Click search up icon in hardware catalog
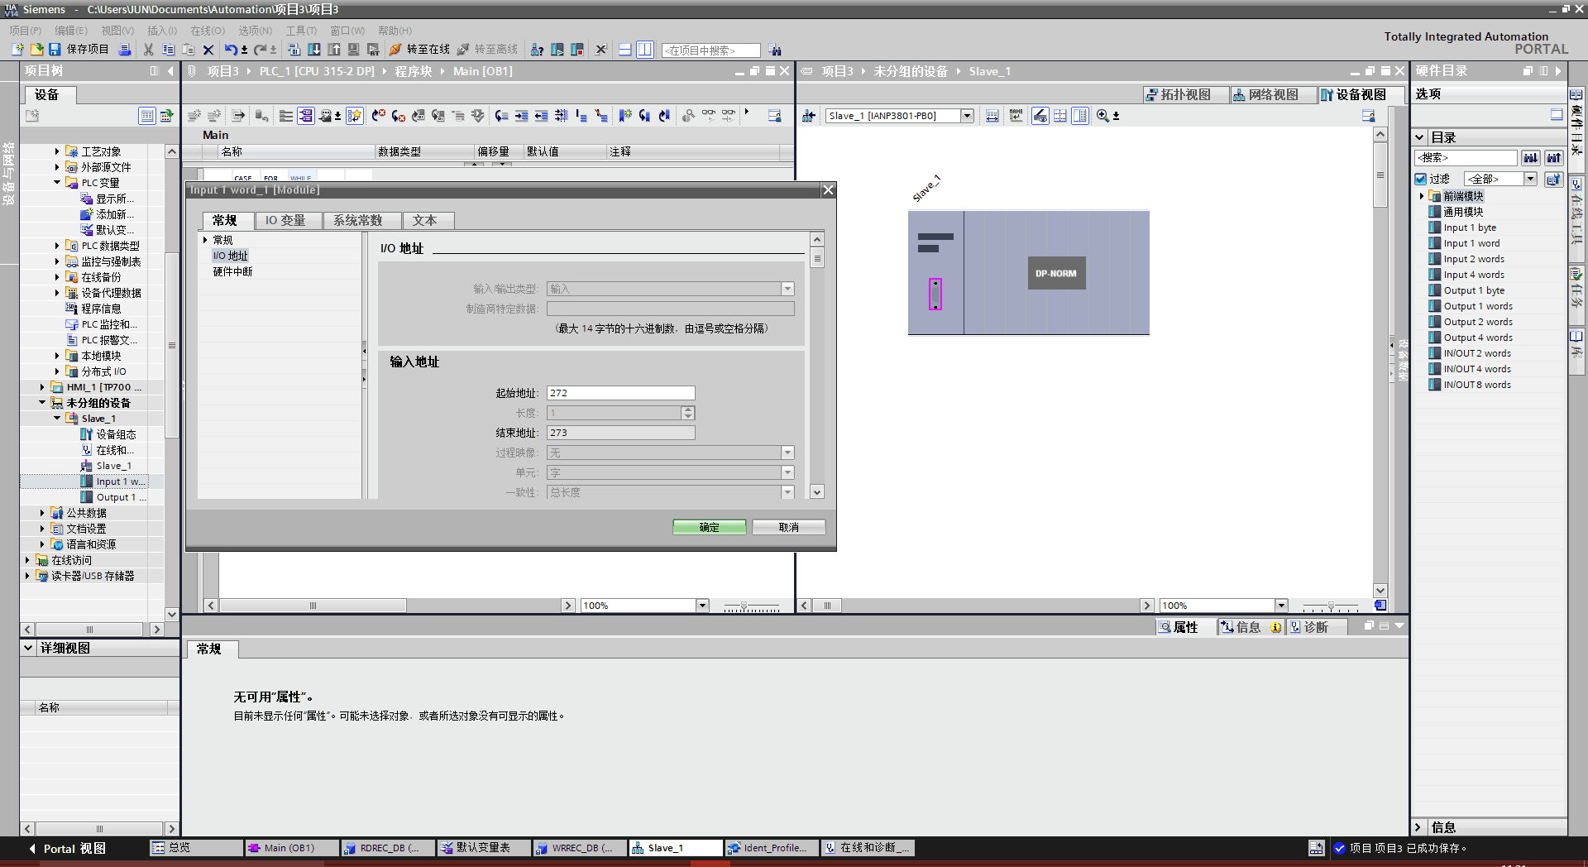The image size is (1588, 867). click(x=1554, y=157)
